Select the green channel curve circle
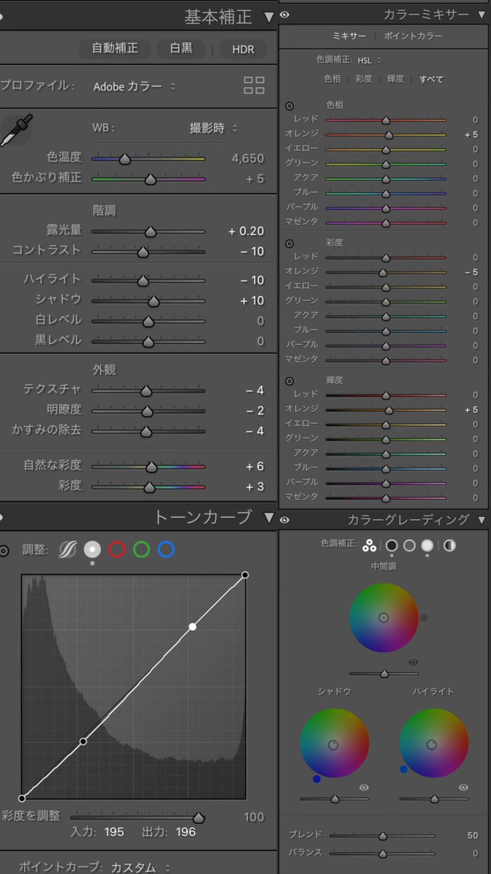This screenshot has width=491, height=874. (142, 550)
